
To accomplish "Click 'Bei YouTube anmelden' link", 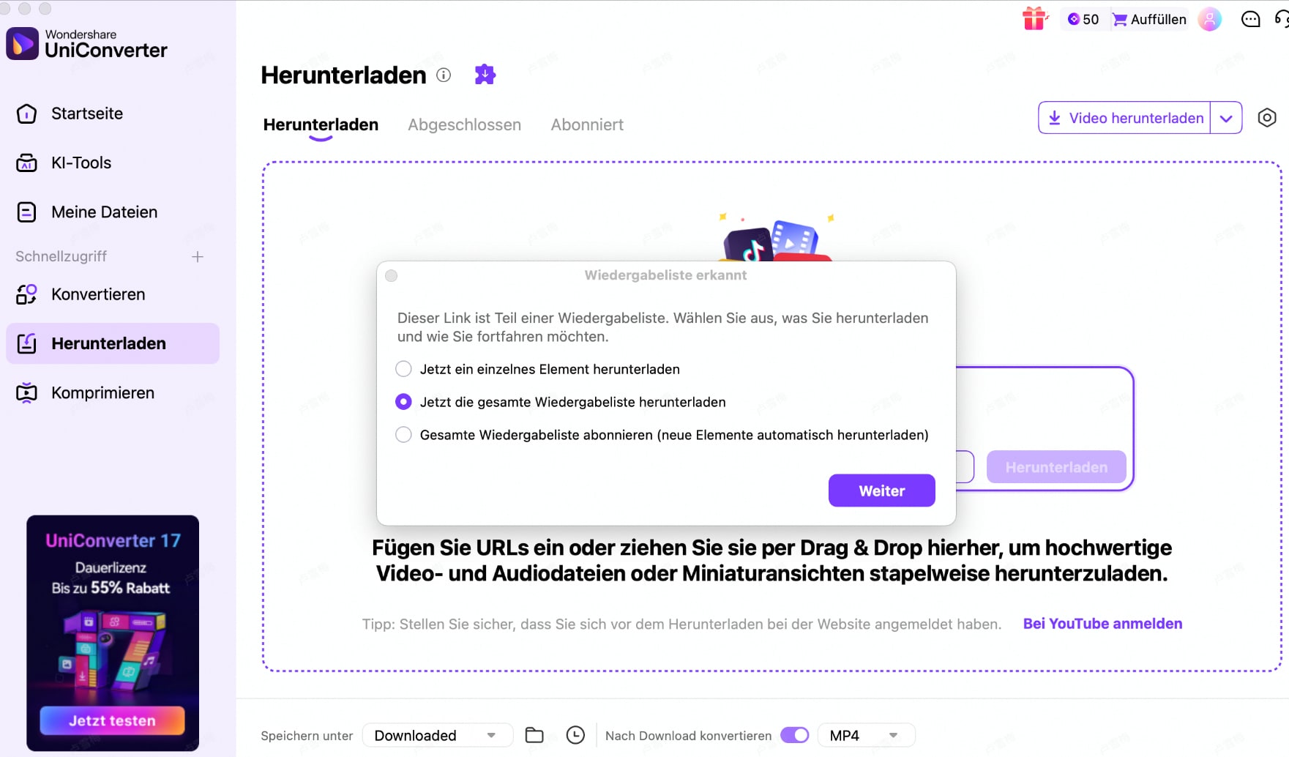I will tap(1102, 624).
